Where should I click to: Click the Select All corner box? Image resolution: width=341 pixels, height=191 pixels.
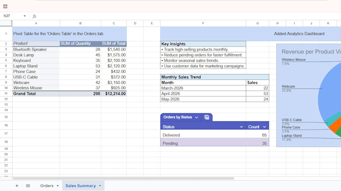tap(6, 23)
